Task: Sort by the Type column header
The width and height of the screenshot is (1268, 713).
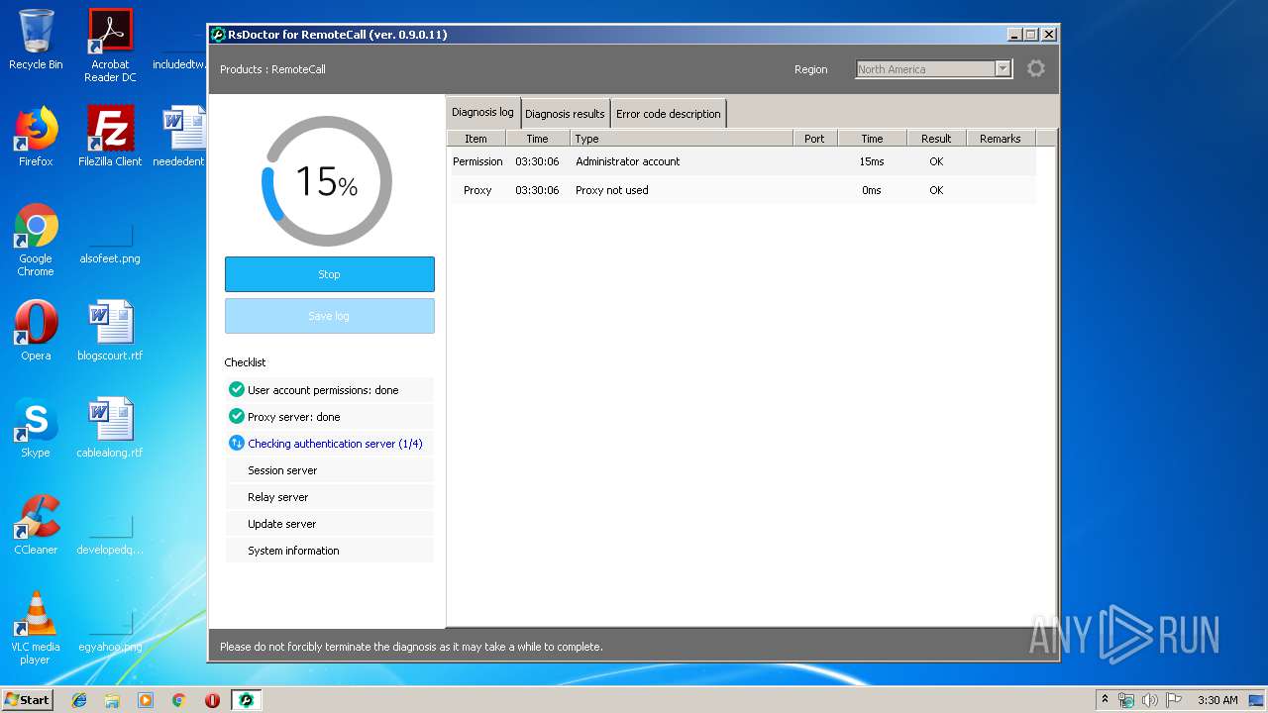Action: [x=682, y=139]
